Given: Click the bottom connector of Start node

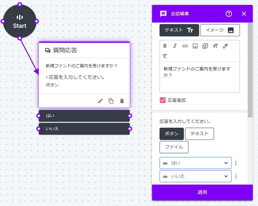Looking at the screenshot, I should tap(20, 38).
